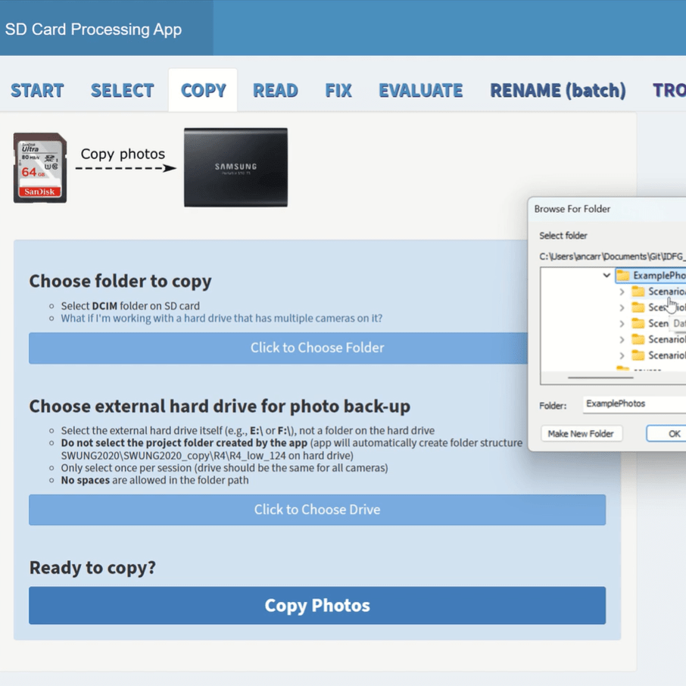Expand the last Scenario subfolder chevron

622,355
